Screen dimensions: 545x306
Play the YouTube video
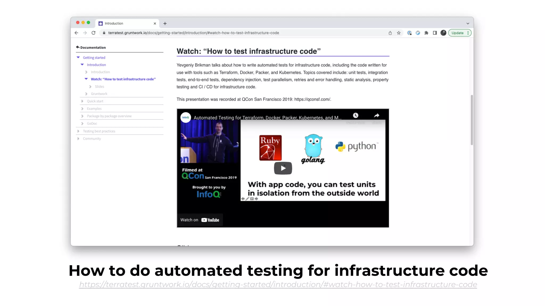click(283, 168)
